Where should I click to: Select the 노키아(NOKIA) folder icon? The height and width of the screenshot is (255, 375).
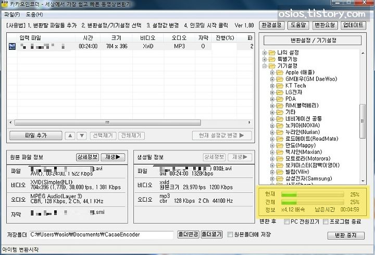pos(280,126)
